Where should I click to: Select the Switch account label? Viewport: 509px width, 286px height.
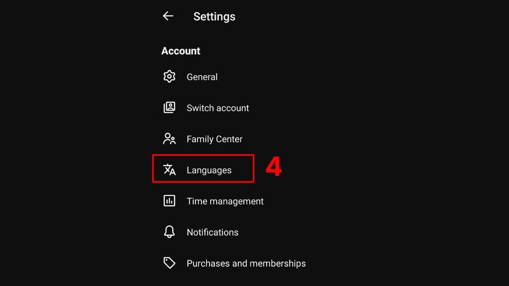click(218, 108)
